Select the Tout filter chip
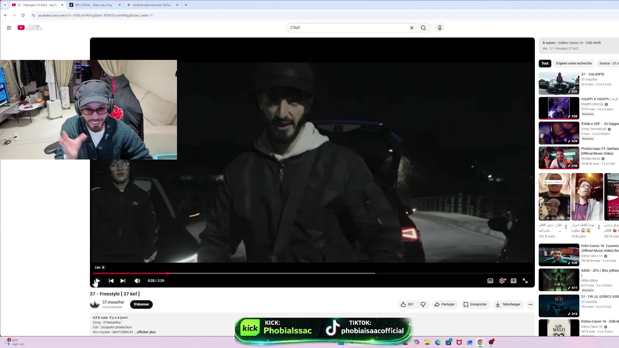The height and width of the screenshot is (348, 619). (545, 63)
